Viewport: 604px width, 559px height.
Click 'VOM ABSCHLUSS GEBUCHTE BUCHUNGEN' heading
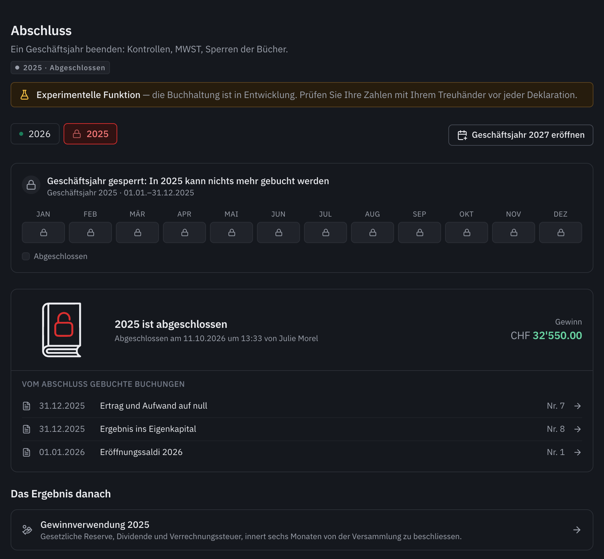point(103,384)
